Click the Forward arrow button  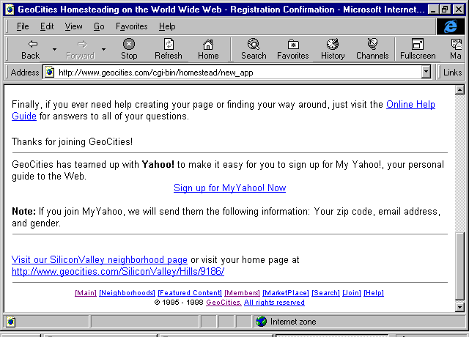click(x=81, y=49)
